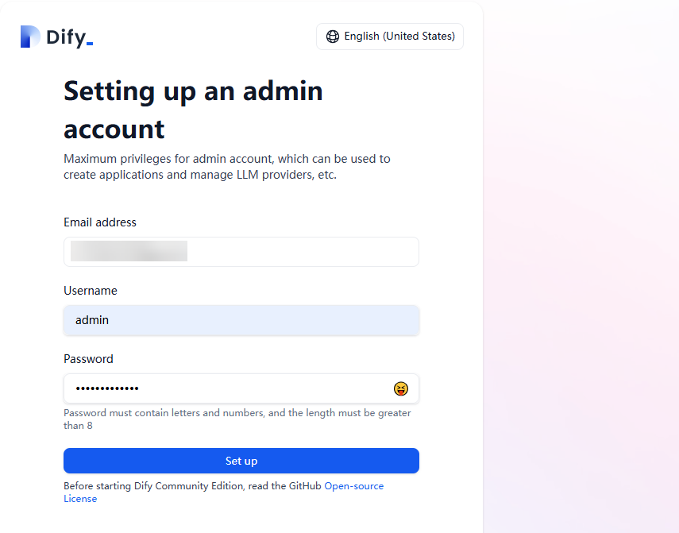
Task: Focus the Email address input field
Action: click(241, 252)
